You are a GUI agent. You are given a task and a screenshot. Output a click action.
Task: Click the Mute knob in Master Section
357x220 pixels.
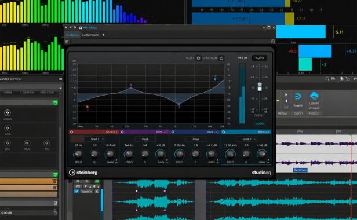27,143
